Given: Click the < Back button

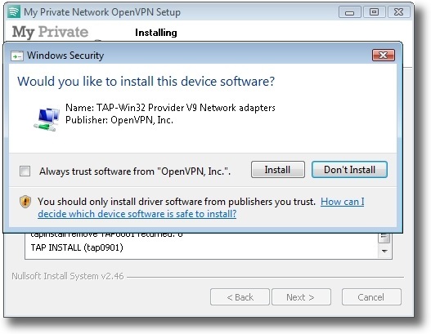Looking at the screenshot, I should click(240, 297).
